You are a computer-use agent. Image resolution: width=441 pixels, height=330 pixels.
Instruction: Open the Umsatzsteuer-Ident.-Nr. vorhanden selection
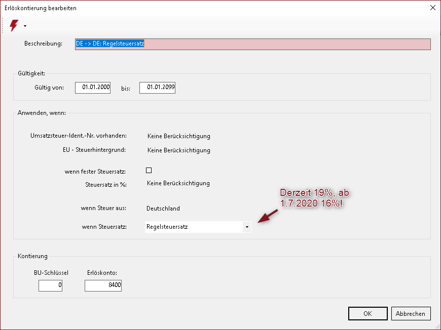[x=178, y=136]
